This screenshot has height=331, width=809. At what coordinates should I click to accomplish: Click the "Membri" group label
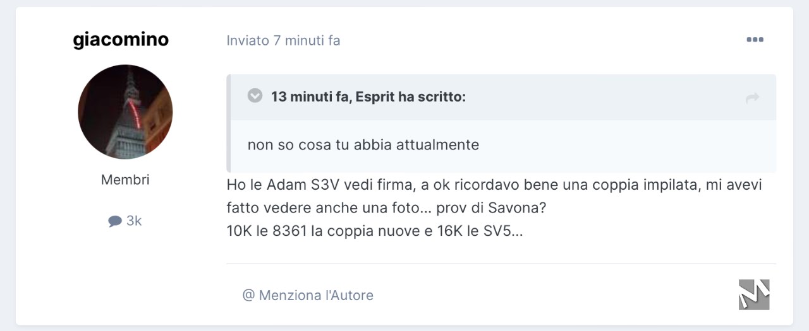125,180
